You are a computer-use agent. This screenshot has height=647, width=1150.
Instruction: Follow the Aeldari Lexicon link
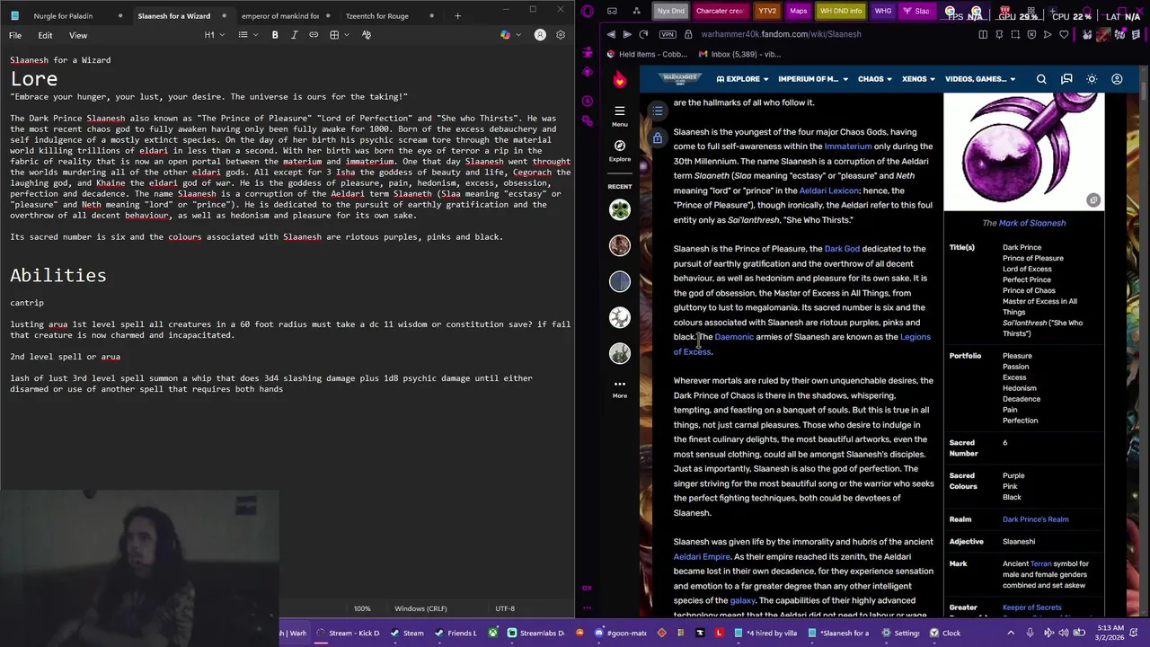point(829,191)
